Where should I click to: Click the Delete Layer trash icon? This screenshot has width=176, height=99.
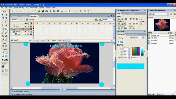(30, 40)
